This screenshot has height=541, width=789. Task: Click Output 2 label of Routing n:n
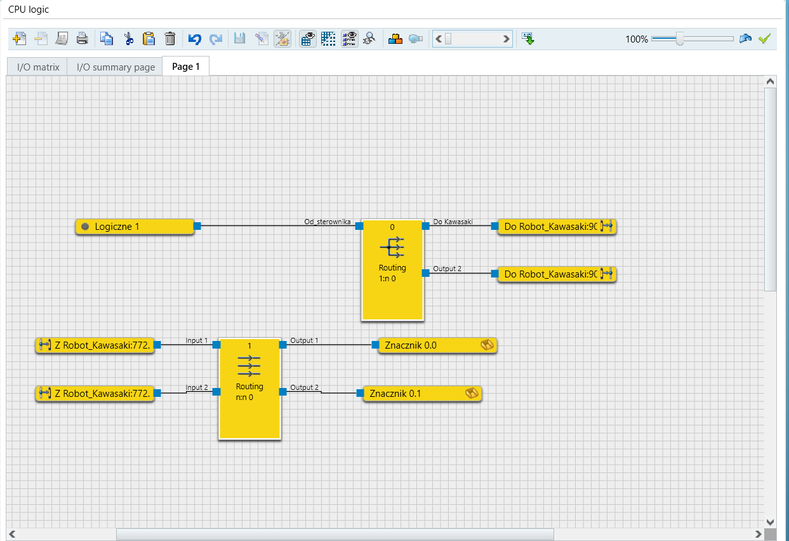coord(305,387)
